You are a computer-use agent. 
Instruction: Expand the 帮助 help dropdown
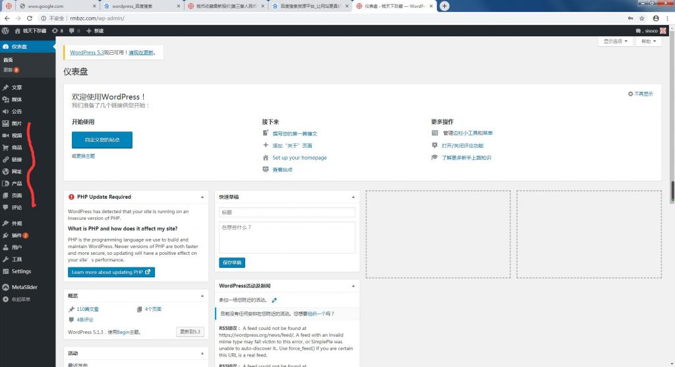[x=649, y=42]
